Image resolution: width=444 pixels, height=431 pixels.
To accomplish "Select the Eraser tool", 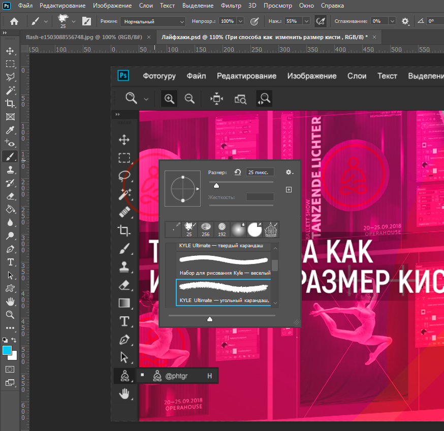I will (x=10, y=196).
